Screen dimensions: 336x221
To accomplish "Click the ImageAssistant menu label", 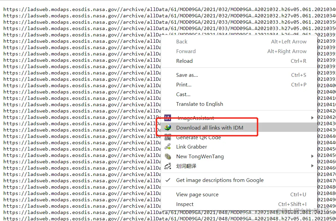I will tap(196, 118).
